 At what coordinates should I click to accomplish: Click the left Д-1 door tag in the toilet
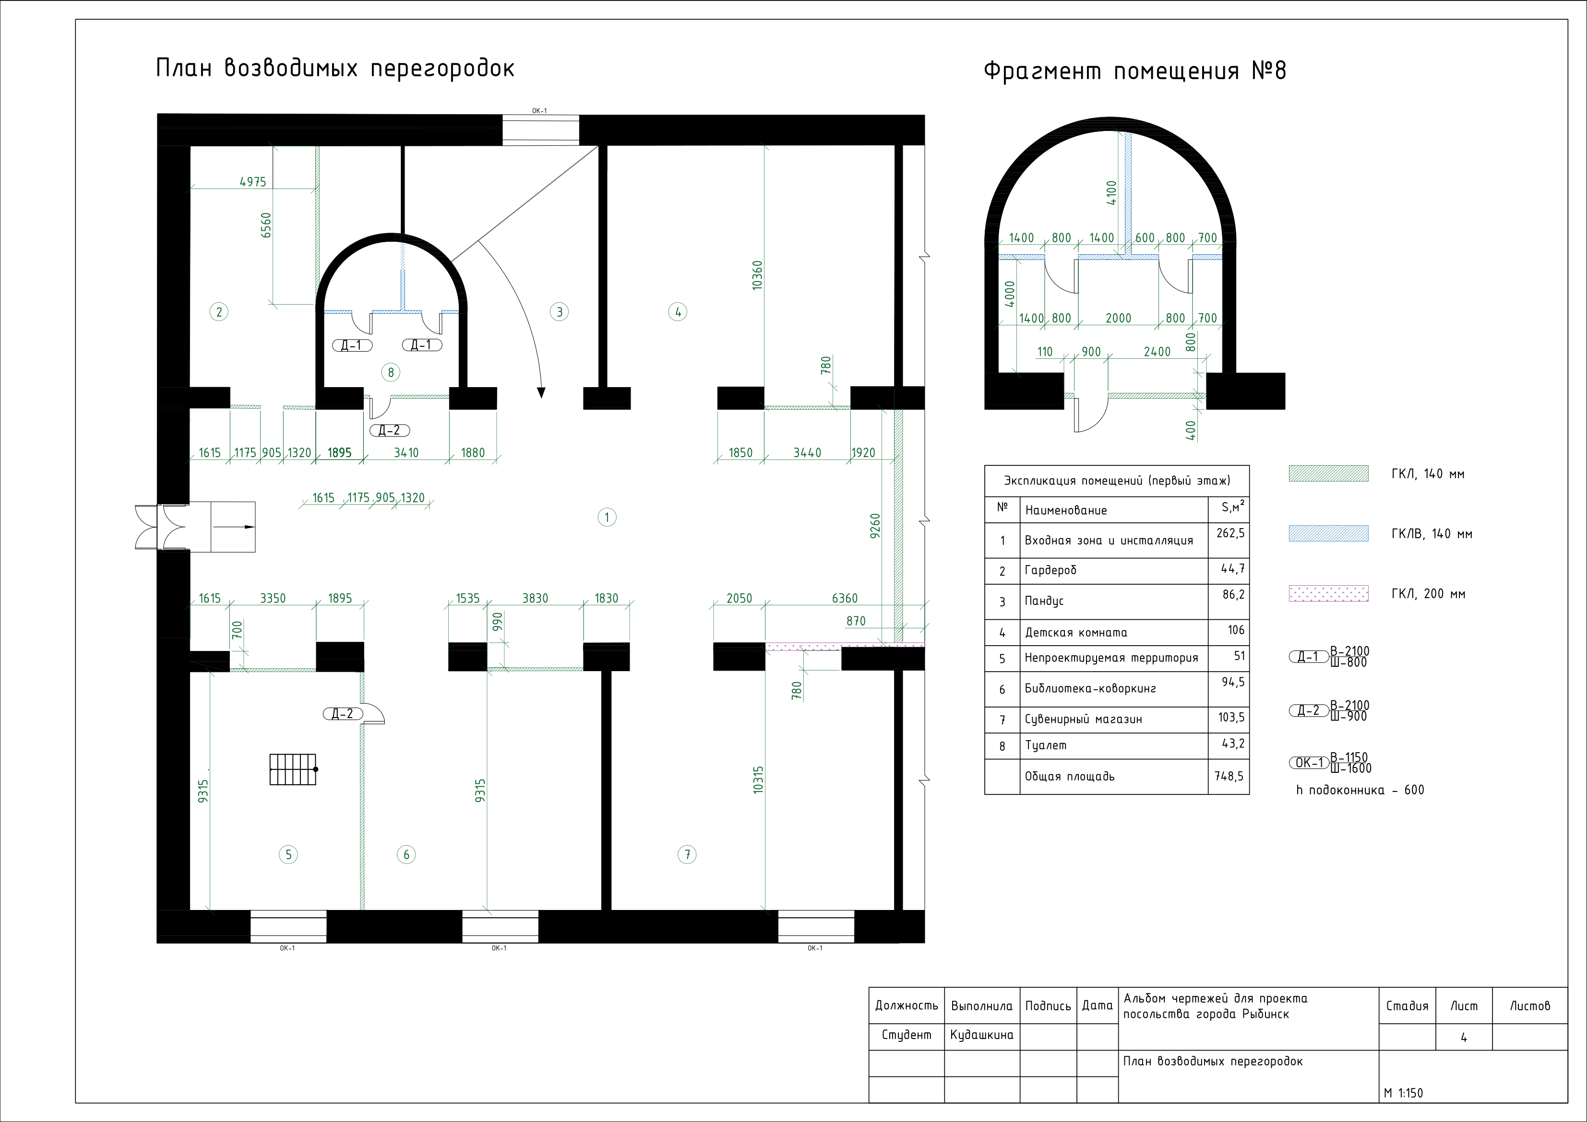(352, 345)
